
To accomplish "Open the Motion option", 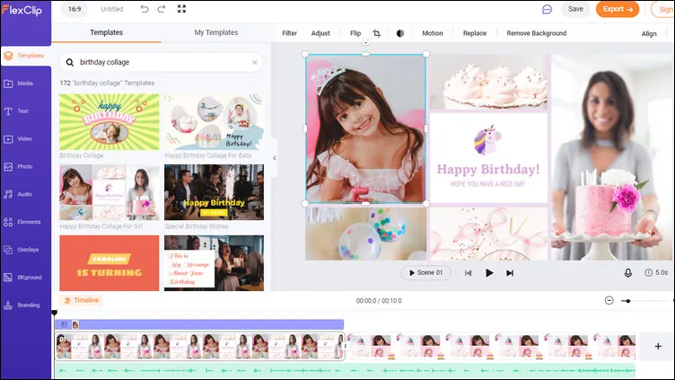I will 433,33.
